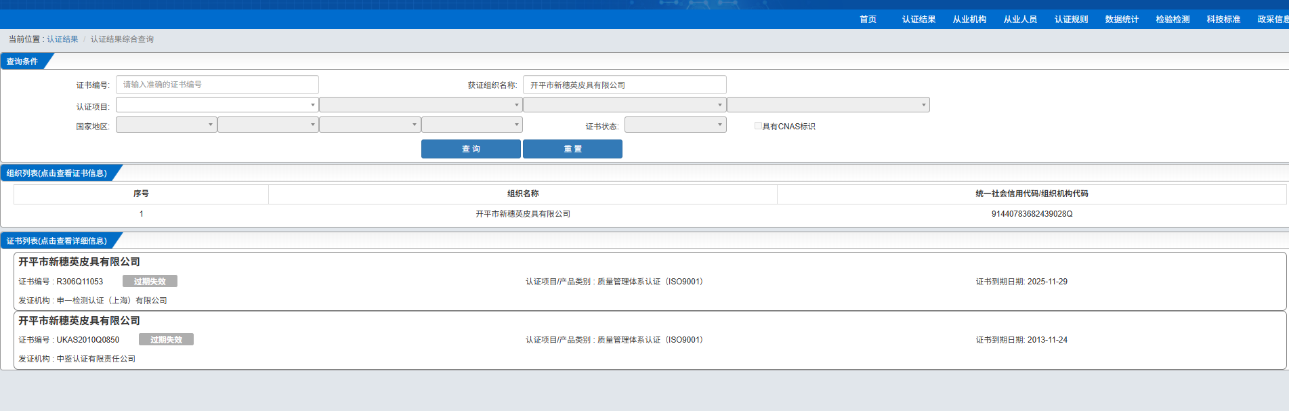1289x411 pixels.
Task: Click expiry date 2013-11-24
Action: coord(1047,340)
